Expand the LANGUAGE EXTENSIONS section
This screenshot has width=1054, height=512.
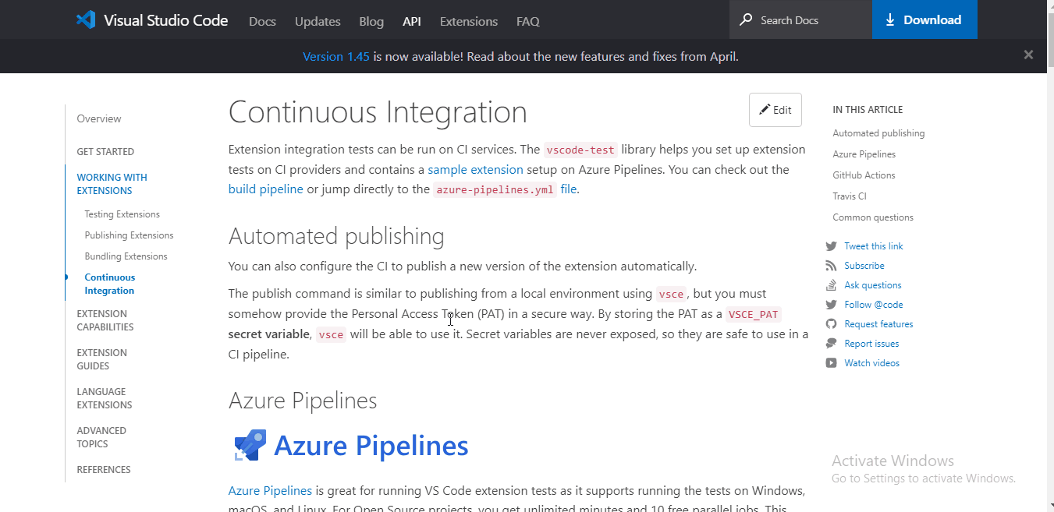click(x=104, y=397)
